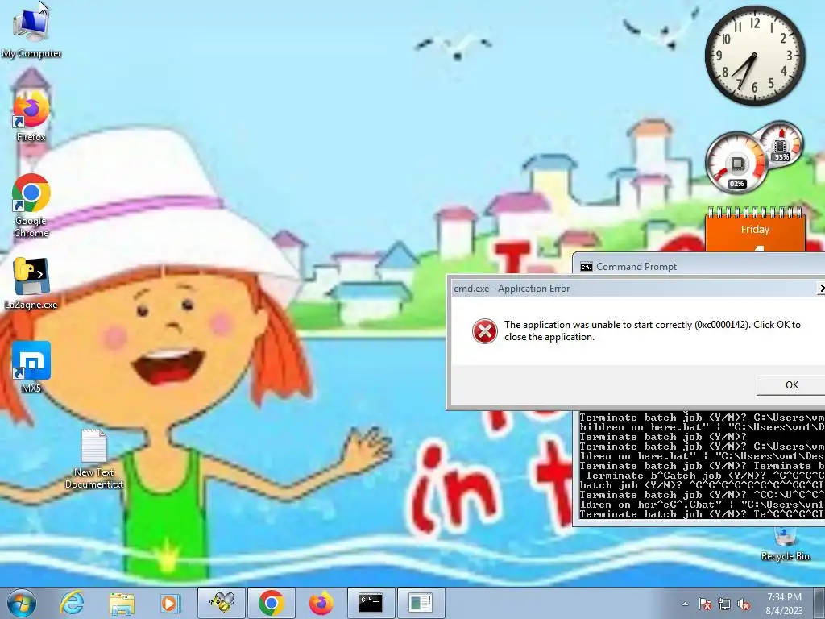Open the Recycle Bin icon
Image resolution: width=825 pixels, height=619 pixels.
(x=785, y=544)
